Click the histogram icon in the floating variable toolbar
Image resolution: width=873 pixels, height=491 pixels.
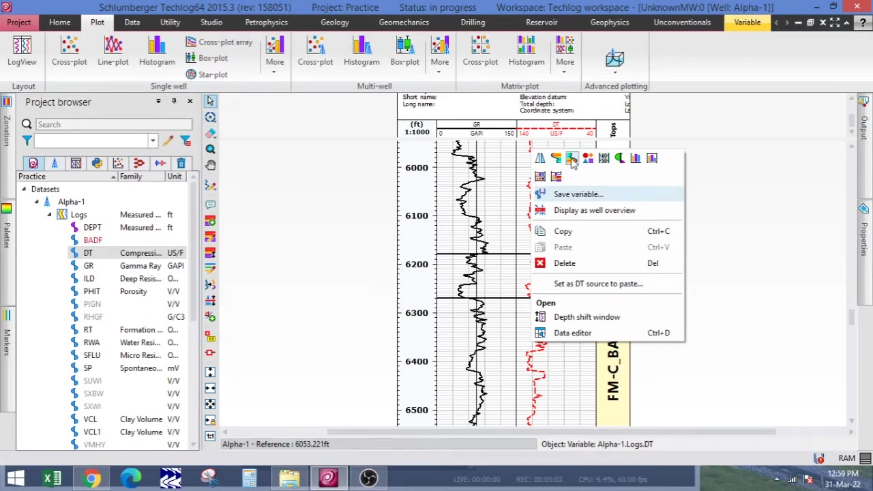[x=636, y=158]
